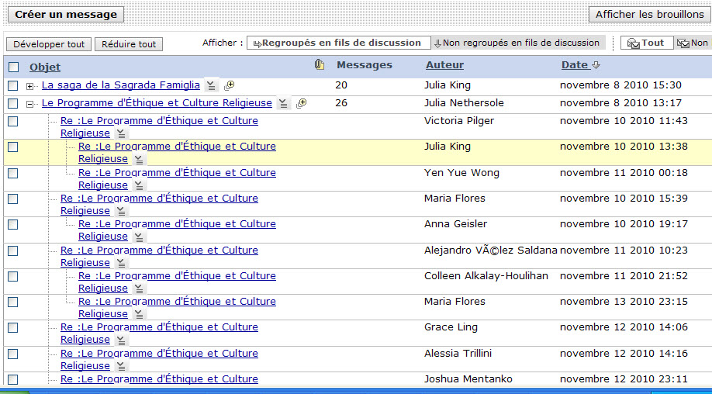
Task: Open action menu icon on Victoria Pilger's reply
Action: [x=121, y=134]
